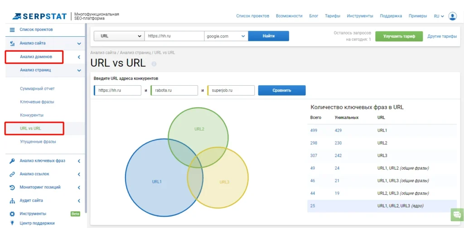Open Упущенные фразы in the sidebar
Screen dimensions: 464x228
pyautogui.click(x=38, y=142)
